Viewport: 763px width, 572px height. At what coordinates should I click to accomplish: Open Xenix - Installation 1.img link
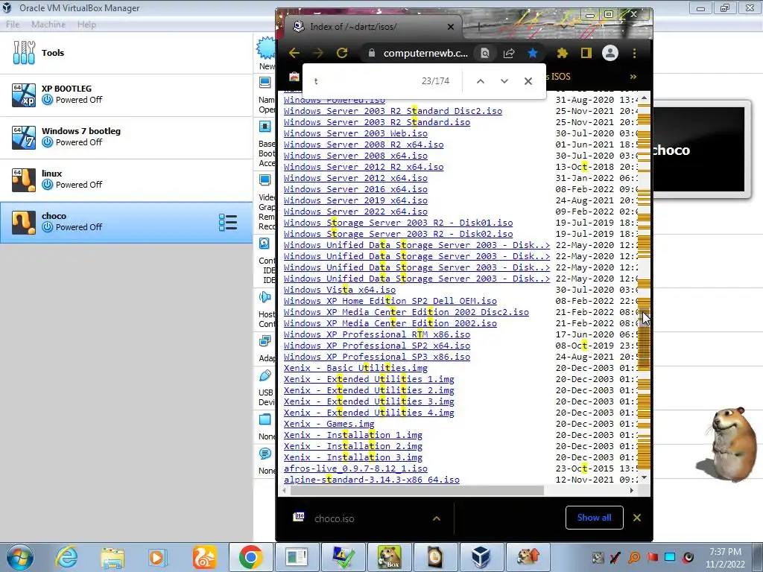[353, 435]
